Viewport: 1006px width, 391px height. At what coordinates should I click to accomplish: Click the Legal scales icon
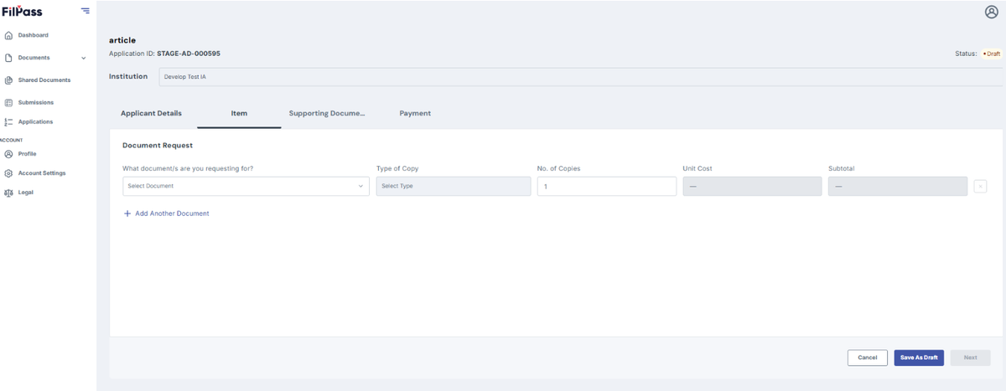coord(8,193)
